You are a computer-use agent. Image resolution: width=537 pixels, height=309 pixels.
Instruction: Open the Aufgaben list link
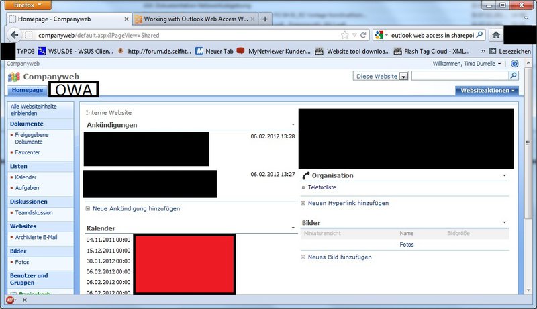pyautogui.click(x=27, y=187)
